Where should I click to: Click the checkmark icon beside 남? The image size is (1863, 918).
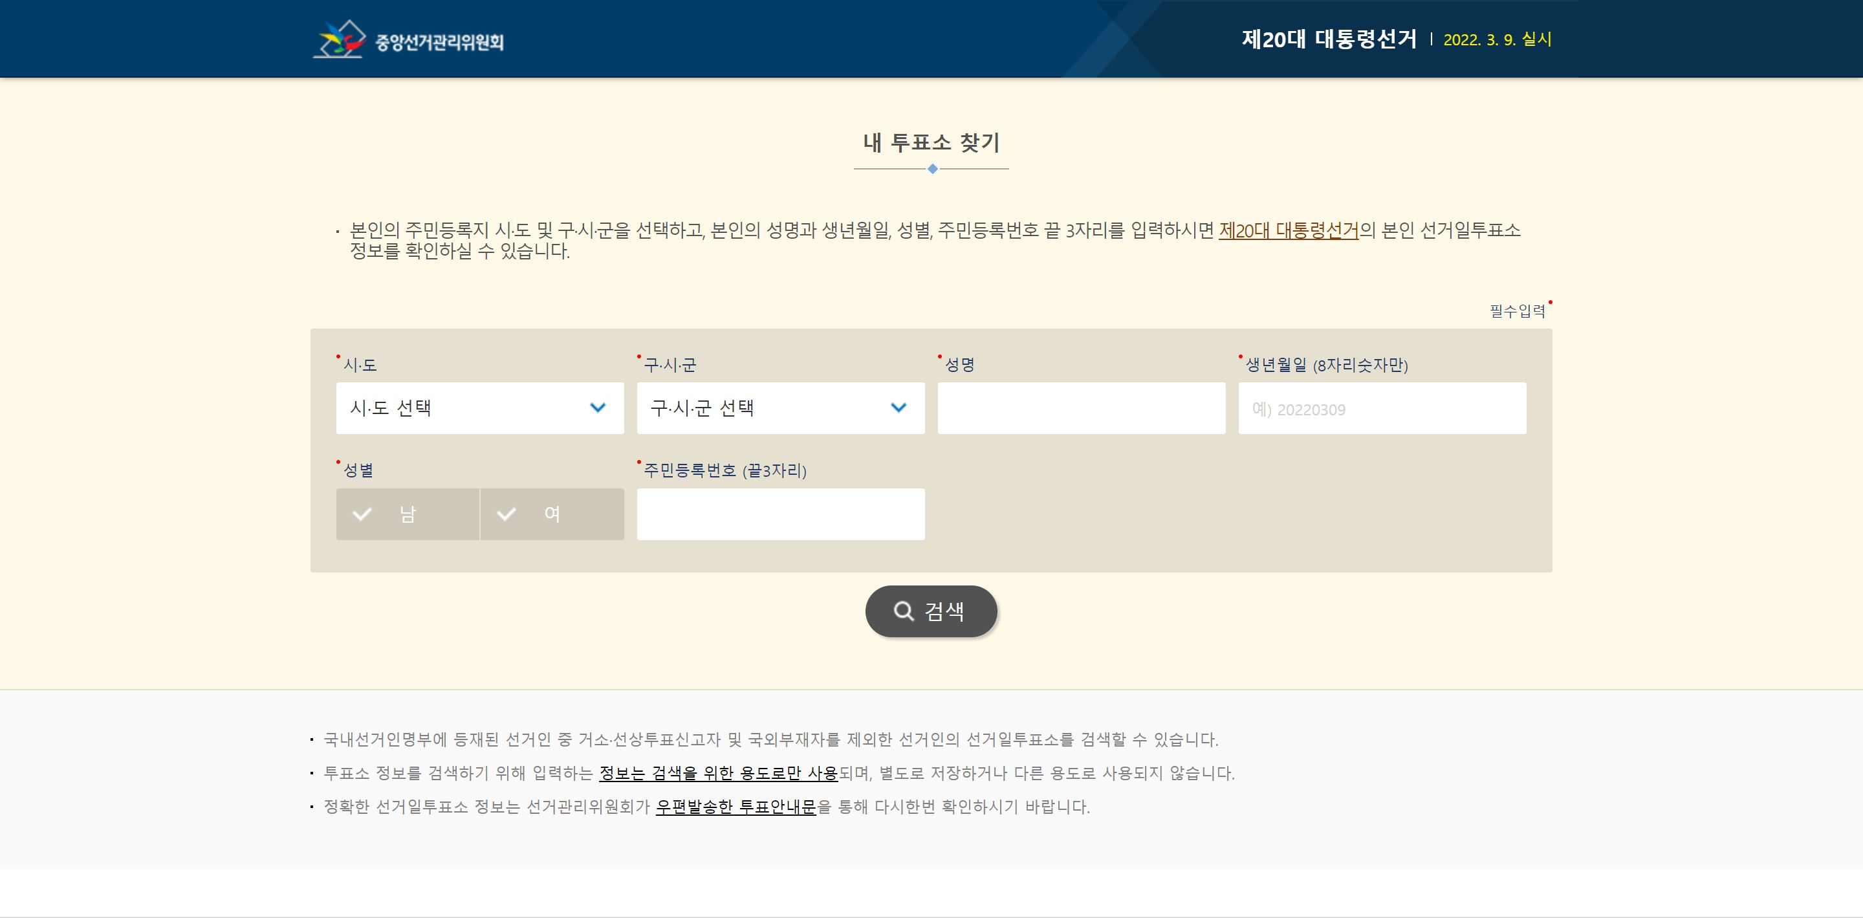tap(362, 514)
